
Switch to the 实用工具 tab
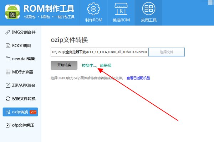click(x=148, y=13)
